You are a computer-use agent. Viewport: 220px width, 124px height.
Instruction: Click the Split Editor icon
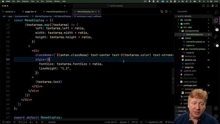click(x=166, y=11)
